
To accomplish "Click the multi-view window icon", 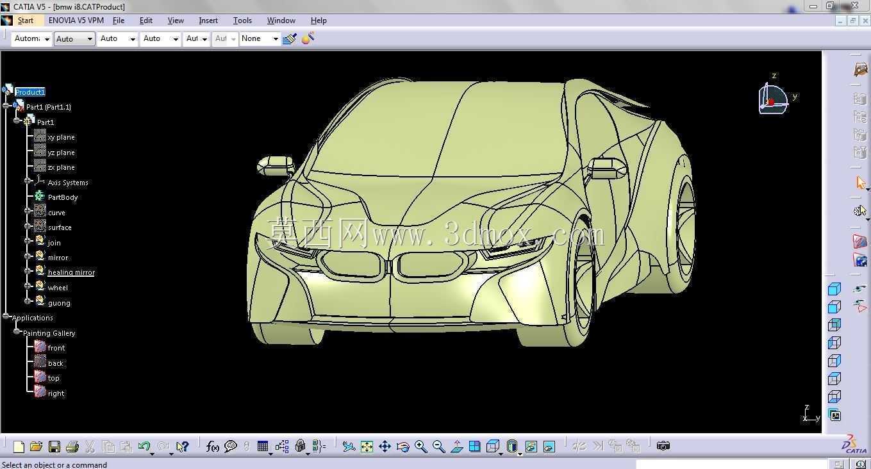I will click(x=475, y=447).
